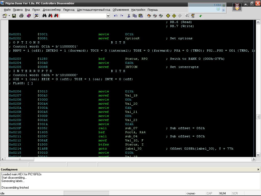The height and width of the screenshot is (196, 261).
Task: Click the vertical scrollbar thumb
Action: tap(258, 117)
